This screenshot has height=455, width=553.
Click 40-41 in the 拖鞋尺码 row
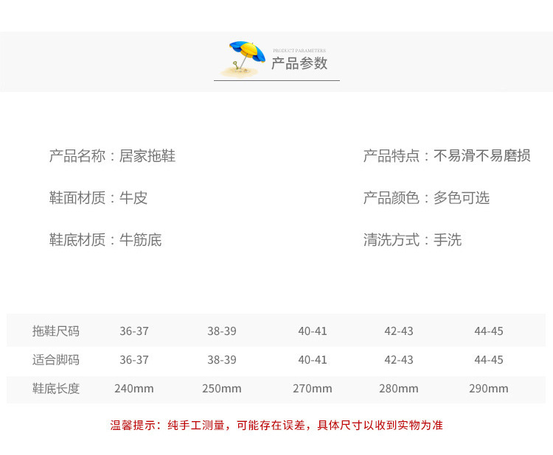(x=313, y=331)
